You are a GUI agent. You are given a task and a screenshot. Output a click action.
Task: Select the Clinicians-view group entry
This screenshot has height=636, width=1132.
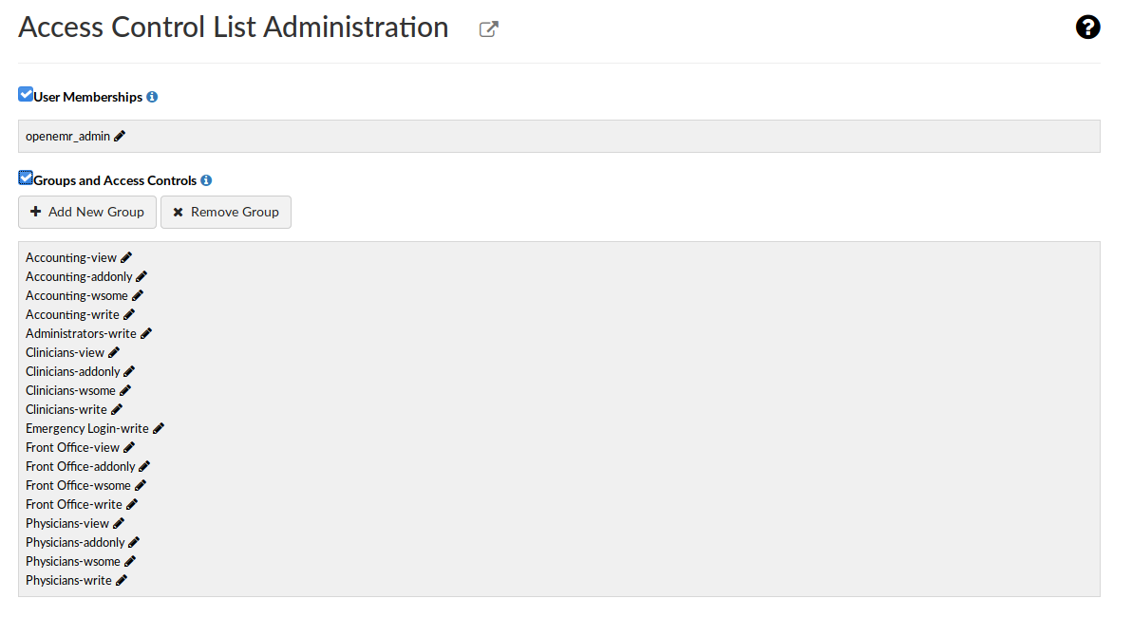point(65,352)
